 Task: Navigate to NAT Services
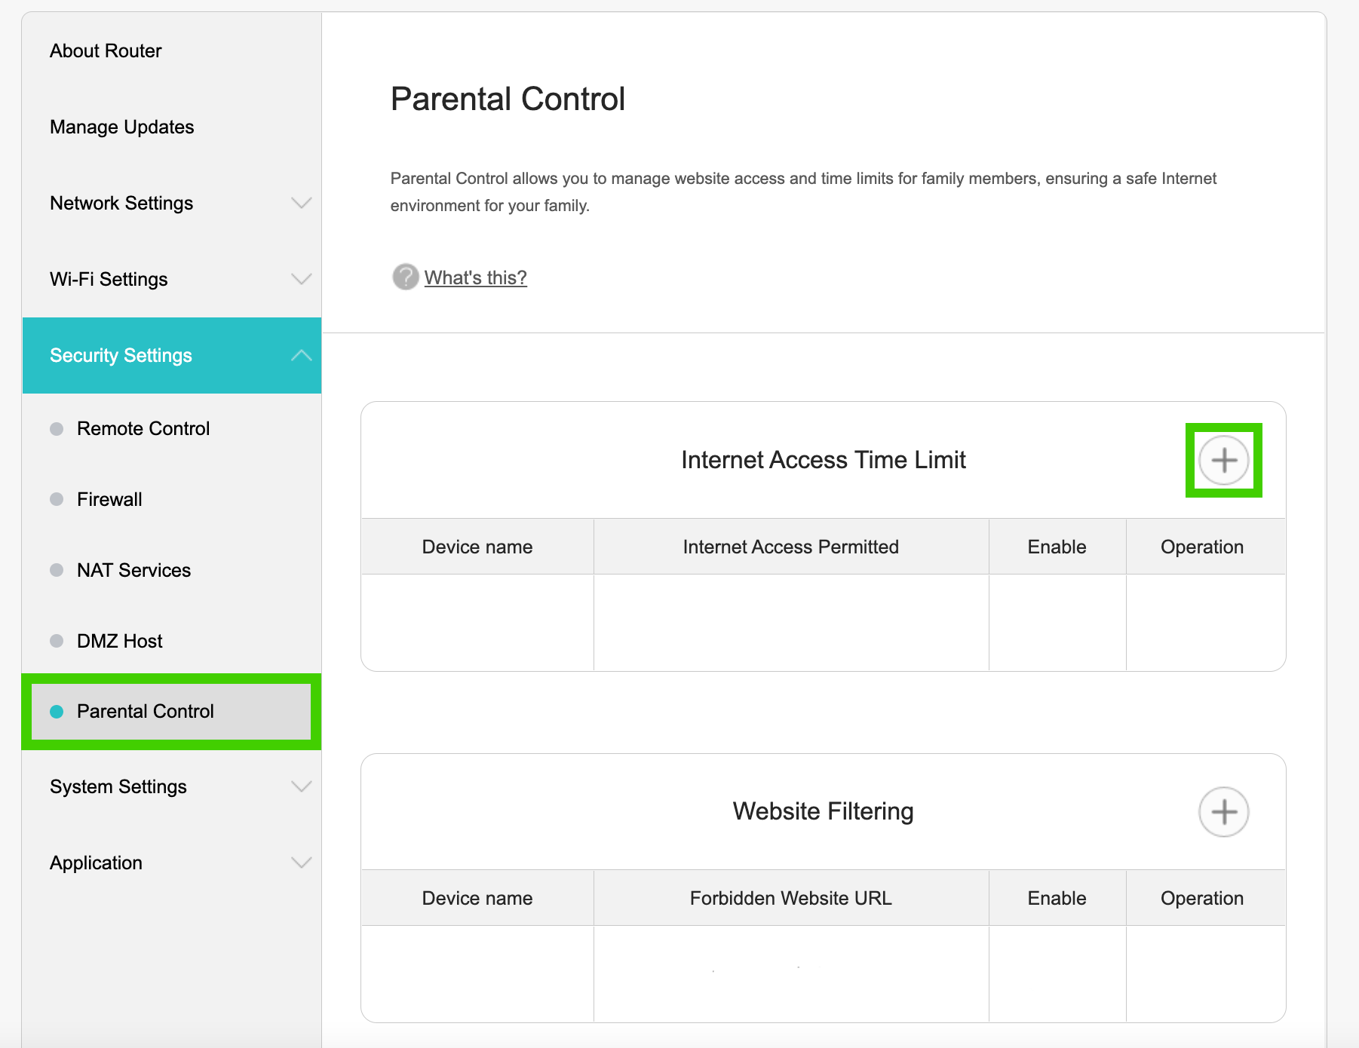point(133,570)
